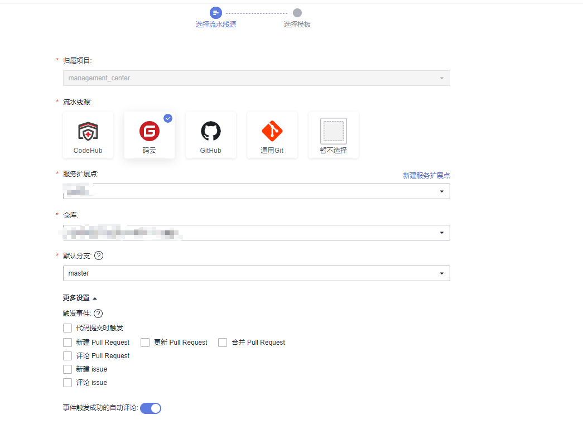583x429 pixels.
Task: Check the 新建 issue trigger
Action: (68, 369)
